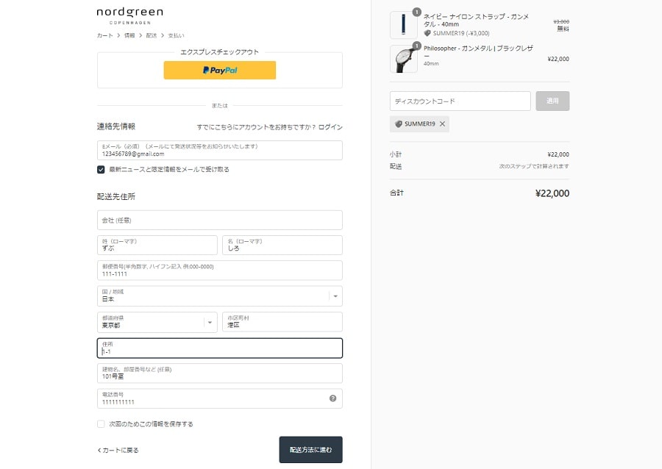Image resolution: width=662 pixels, height=469 pixels.
Task: Click the Philosopher product name text
Action: click(x=478, y=52)
